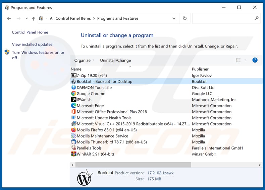Open the Organize dropdown menu
Screen dimensions: 265x190
coord(84,60)
